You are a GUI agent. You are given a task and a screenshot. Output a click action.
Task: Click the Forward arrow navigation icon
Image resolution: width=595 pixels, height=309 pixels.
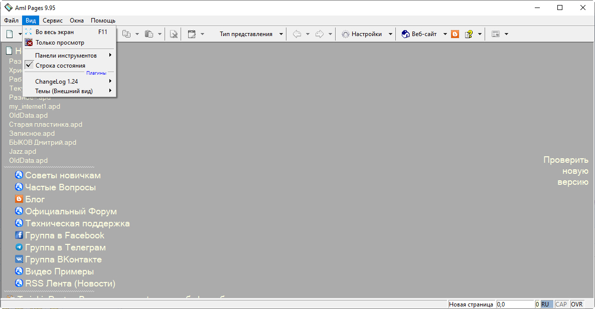point(320,34)
